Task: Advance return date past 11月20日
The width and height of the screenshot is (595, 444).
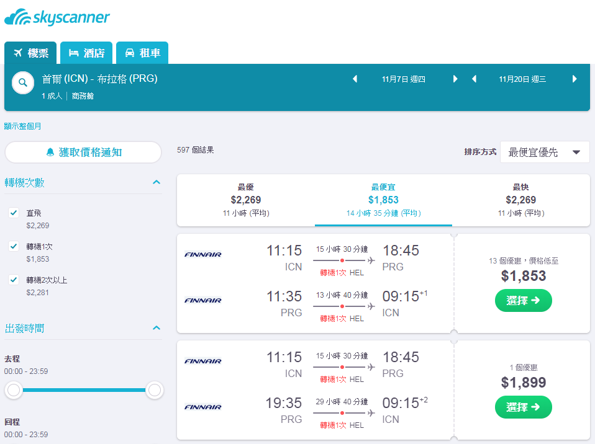Action: [574, 79]
